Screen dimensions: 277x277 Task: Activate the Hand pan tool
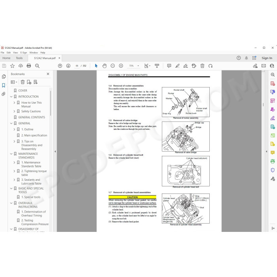point(104,66)
